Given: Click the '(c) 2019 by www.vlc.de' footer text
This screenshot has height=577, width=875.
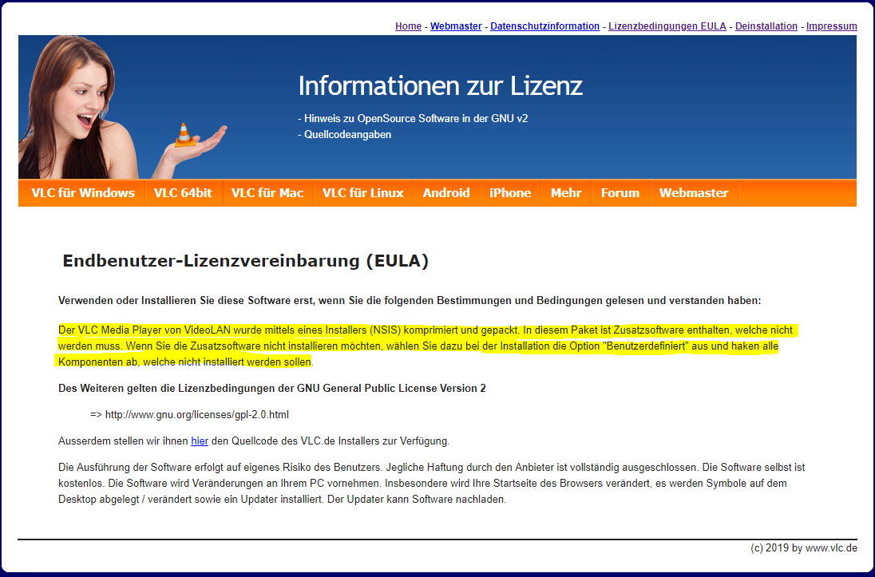Looking at the screenshot, I should click(804, 548).
